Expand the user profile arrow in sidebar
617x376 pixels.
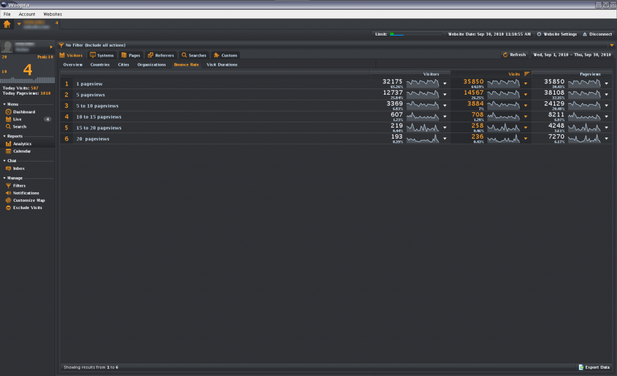pos(51,47)
